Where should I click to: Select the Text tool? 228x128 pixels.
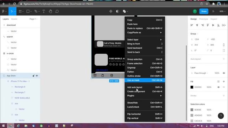coord(43,11)
